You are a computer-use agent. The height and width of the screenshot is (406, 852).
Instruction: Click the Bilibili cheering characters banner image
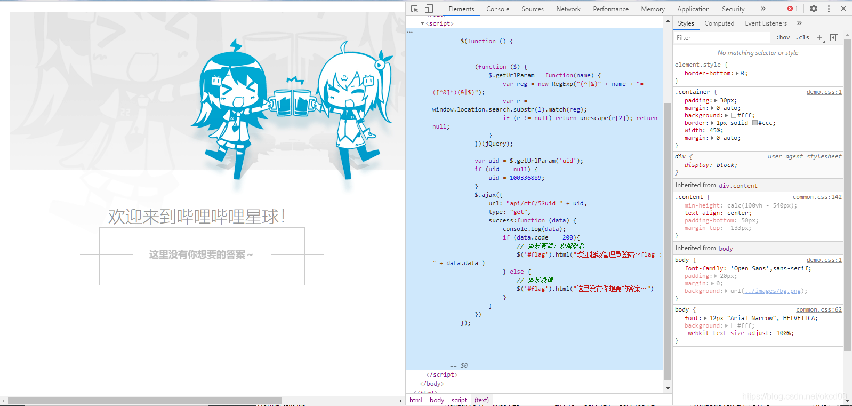(x=207, y=91)
